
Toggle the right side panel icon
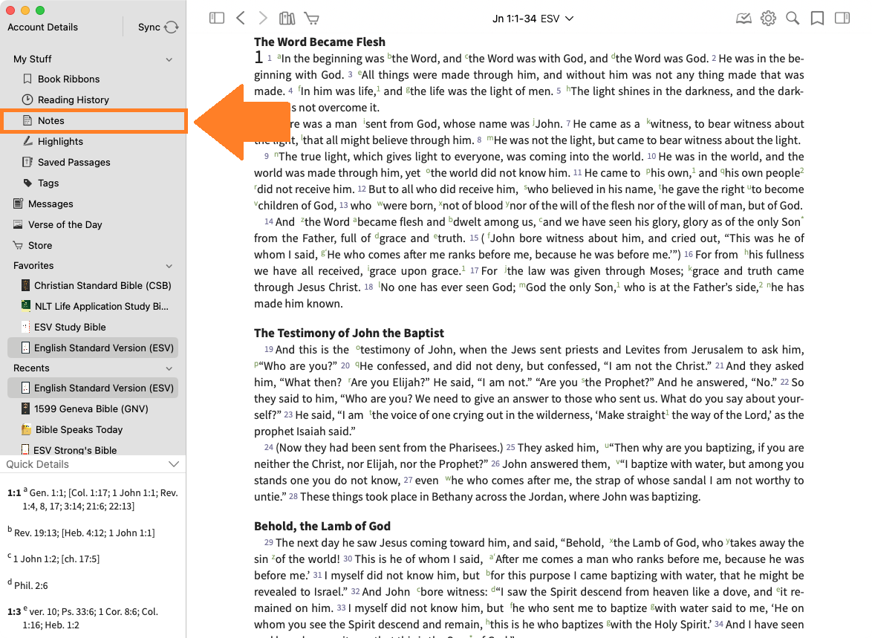[842, 19]
